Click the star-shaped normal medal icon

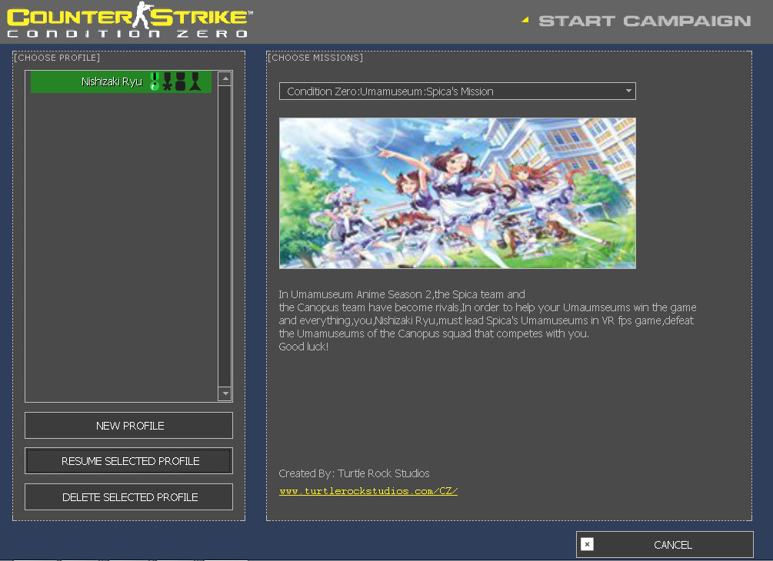point(168,81)
